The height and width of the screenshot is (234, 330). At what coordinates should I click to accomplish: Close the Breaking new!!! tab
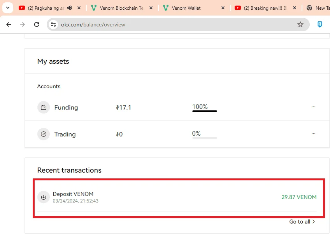(x=295, y=8)
